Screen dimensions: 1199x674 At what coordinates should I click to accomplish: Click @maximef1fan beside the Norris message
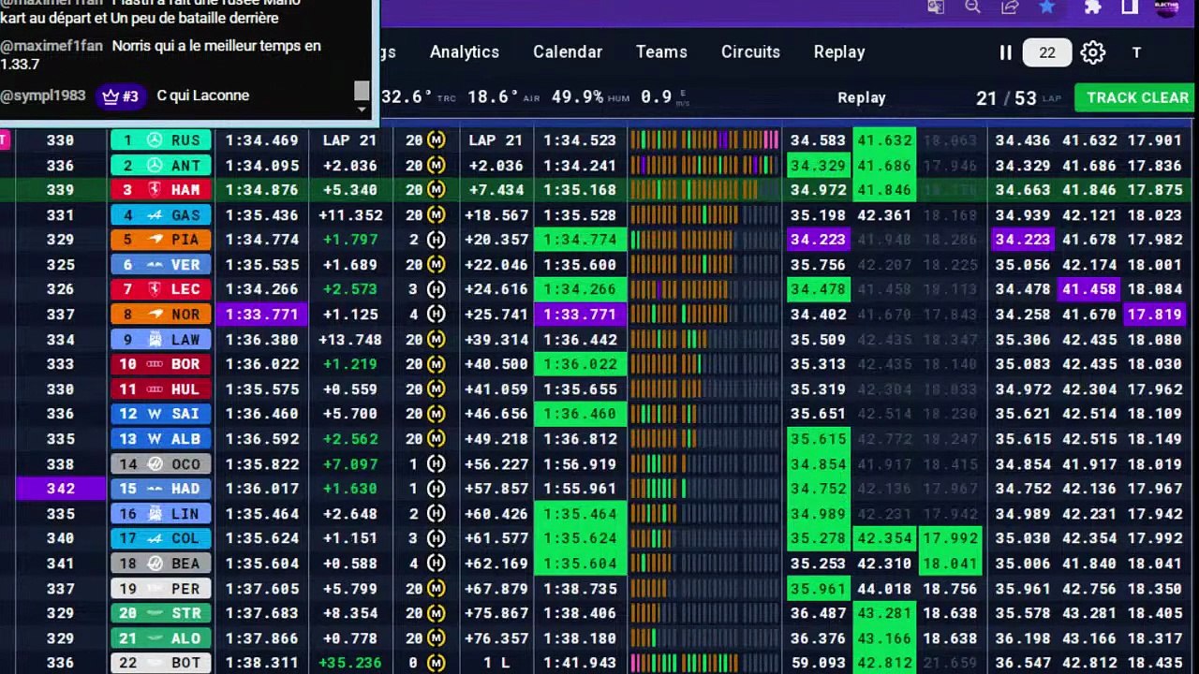[52, 46]
